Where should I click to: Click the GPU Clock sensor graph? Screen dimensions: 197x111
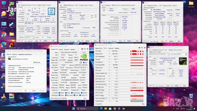[131, 51]
